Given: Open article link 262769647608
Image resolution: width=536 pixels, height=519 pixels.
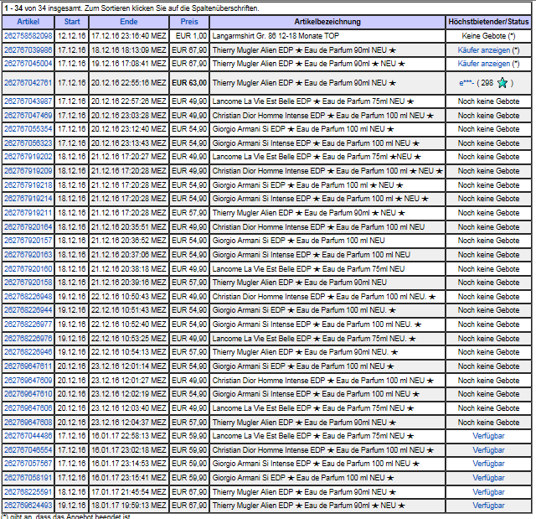Looking at the screenshot, I should (x=28, y=423).
